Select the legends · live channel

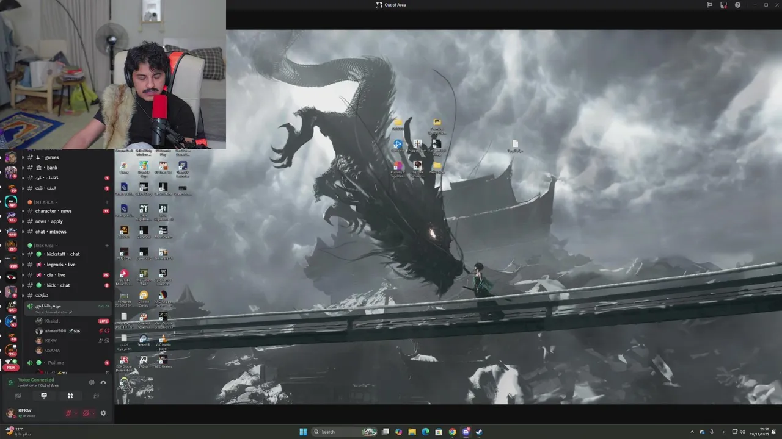click(67, 265)
